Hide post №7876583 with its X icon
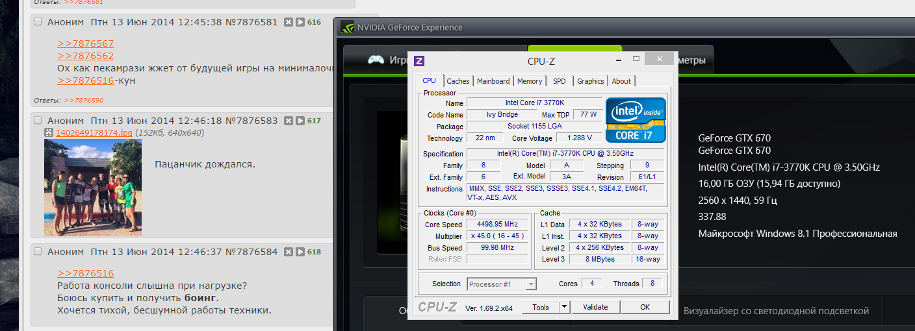Viewport: 915px width, 331px height. point(289,121)
